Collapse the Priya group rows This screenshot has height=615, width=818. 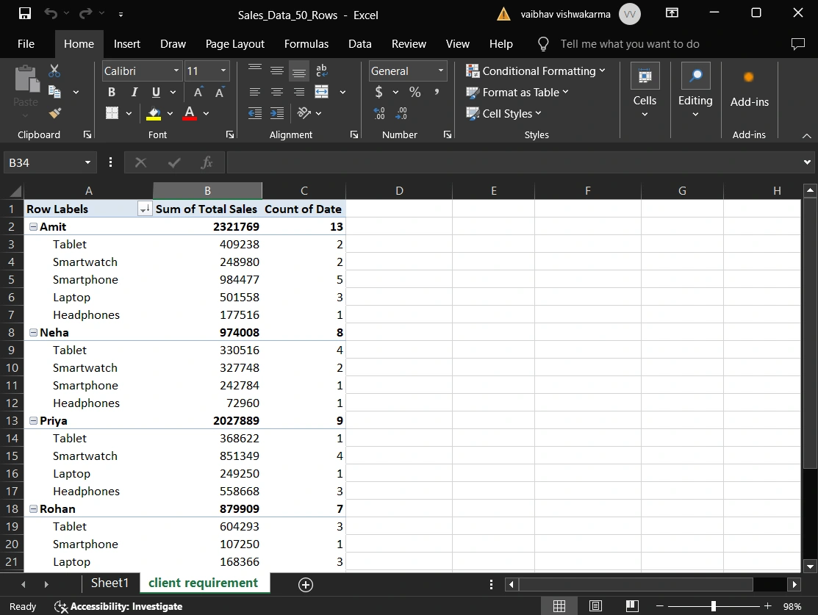click(x=33, y=421)
